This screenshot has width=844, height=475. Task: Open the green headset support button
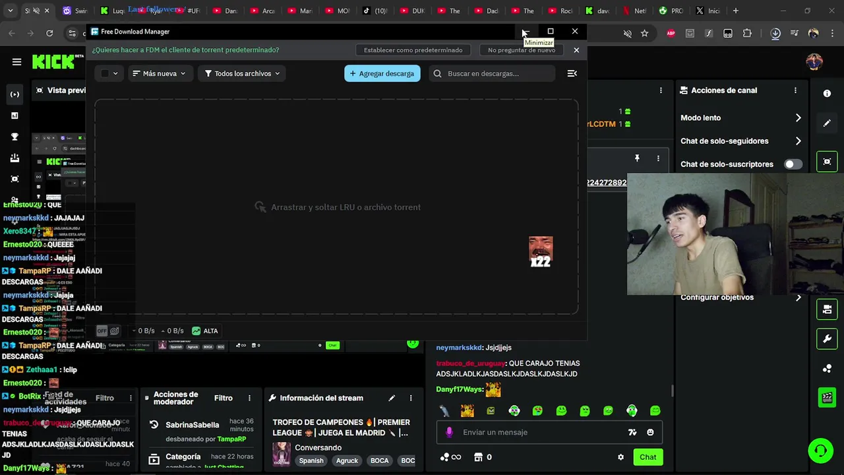pos(820,451)
